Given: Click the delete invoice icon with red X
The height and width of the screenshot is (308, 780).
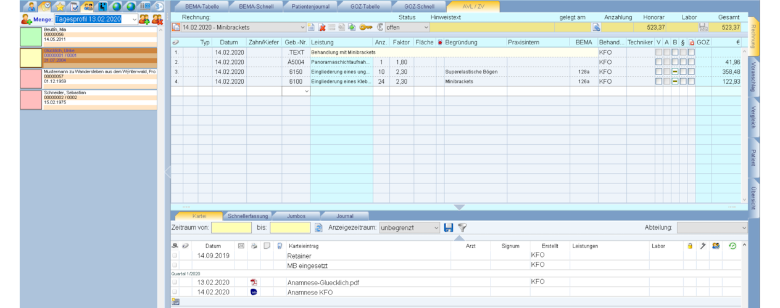Looking at the screenshot, I should [x=322, y=28].
